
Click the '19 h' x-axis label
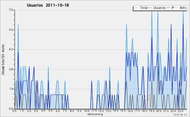click(152, 111)
